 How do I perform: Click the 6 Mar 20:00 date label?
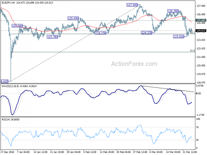click(156, 152)
